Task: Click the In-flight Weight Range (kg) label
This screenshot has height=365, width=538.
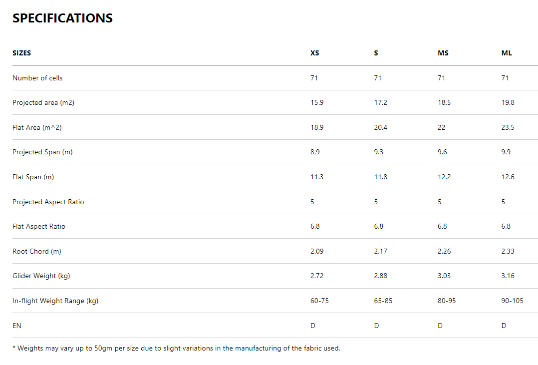Action: click(55, 301)
